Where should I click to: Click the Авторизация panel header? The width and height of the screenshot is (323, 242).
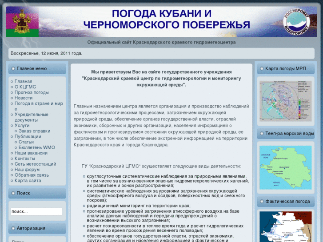pos(37,228)
